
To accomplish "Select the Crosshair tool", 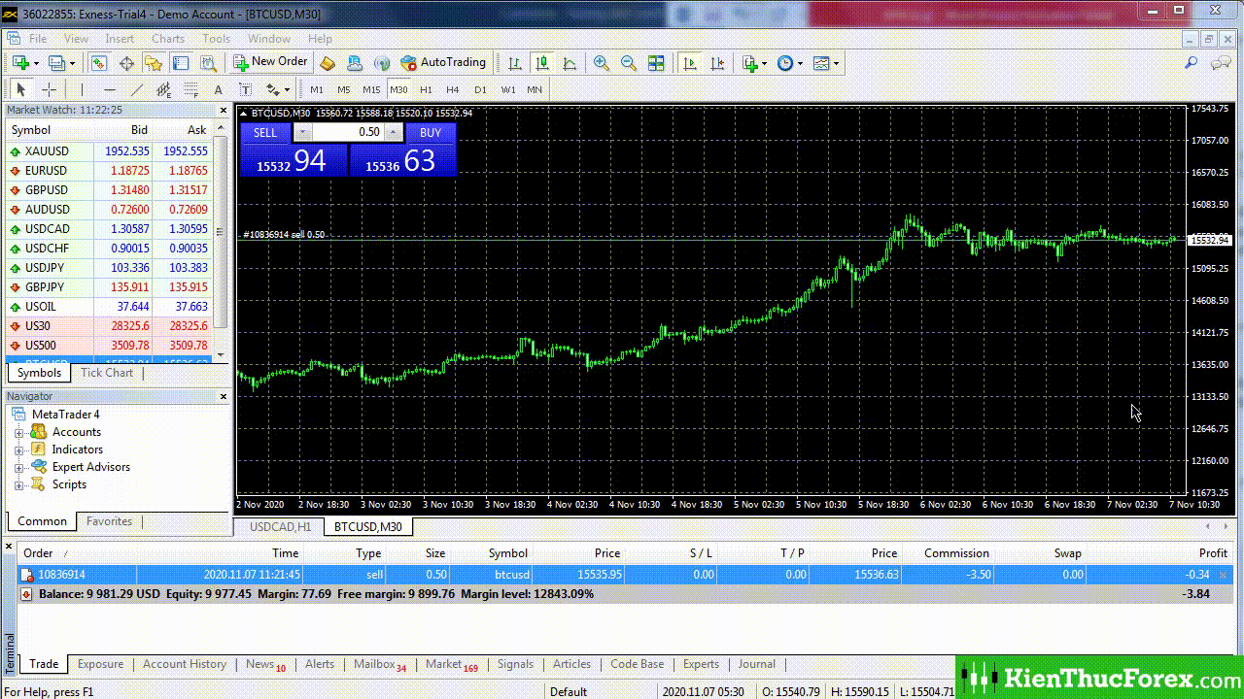I will 49,89.
